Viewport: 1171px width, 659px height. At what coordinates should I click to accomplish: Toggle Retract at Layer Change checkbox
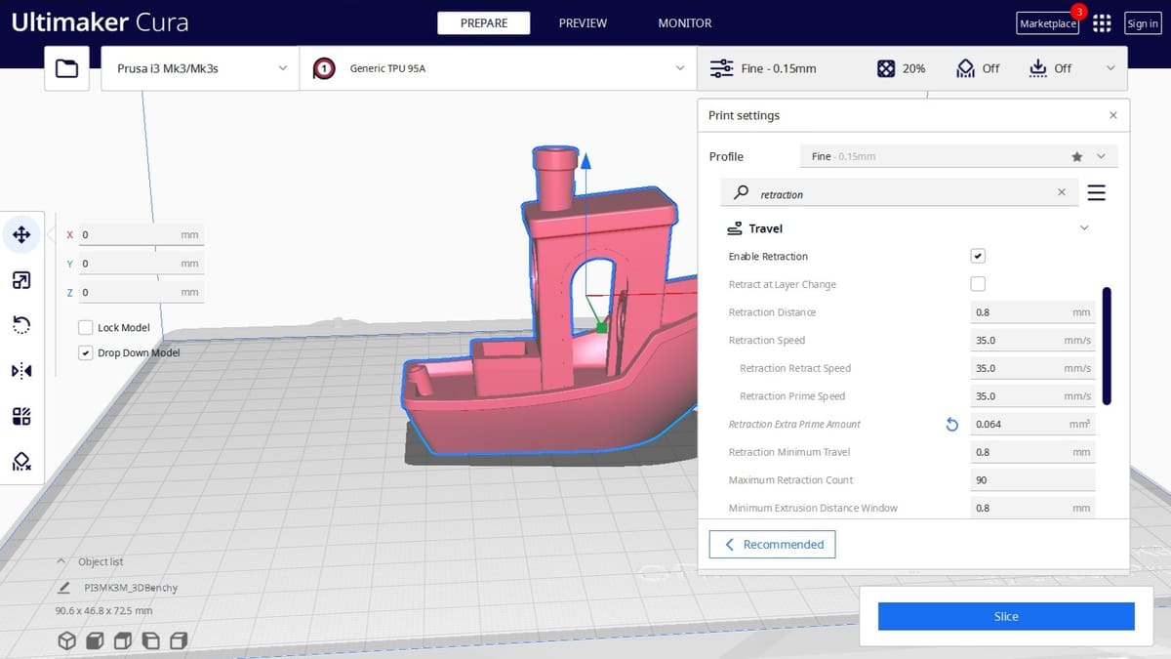click(978, 284)
